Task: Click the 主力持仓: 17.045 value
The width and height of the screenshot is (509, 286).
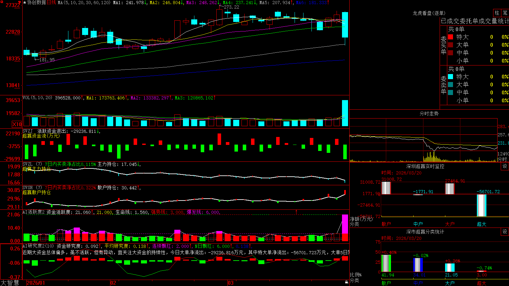Action: tap(117, 164)
